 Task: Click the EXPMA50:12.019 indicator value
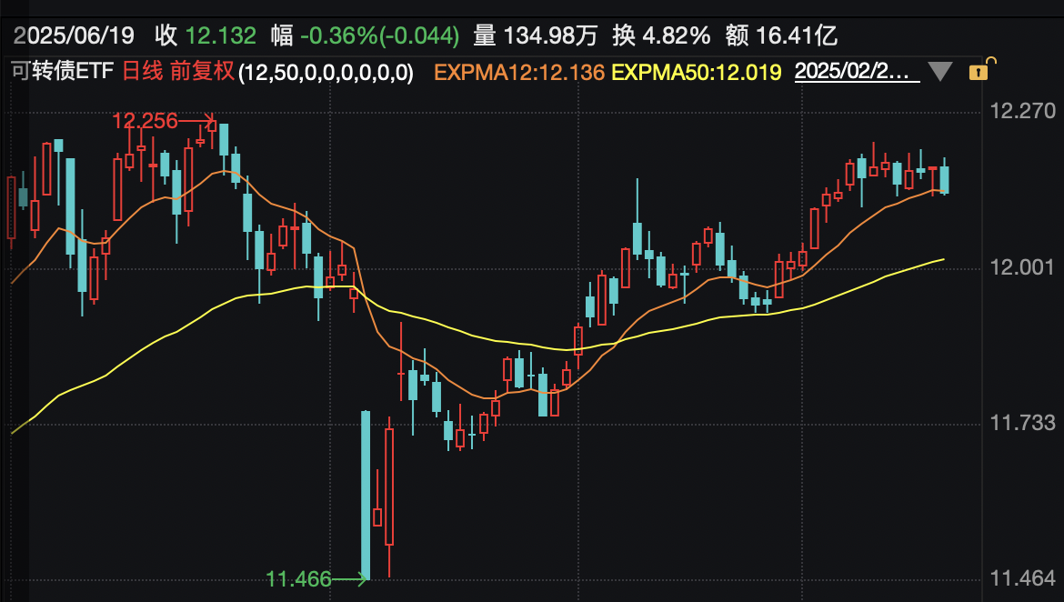[697, 72]
